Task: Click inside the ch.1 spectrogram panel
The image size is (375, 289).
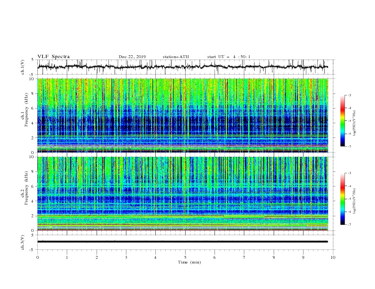Action: (x=183, y=115)
